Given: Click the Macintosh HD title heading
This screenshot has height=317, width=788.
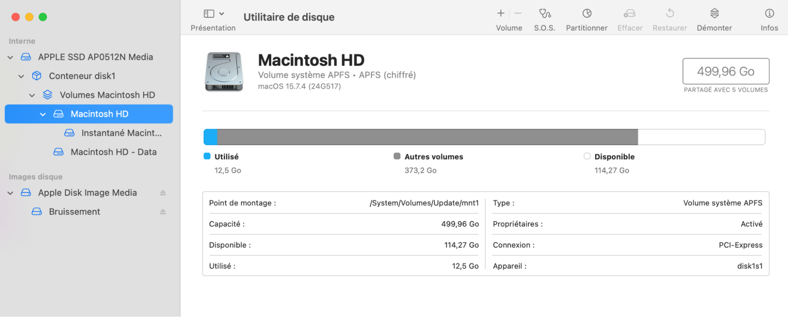Looking at the screenshot, I should pos(311,60).
